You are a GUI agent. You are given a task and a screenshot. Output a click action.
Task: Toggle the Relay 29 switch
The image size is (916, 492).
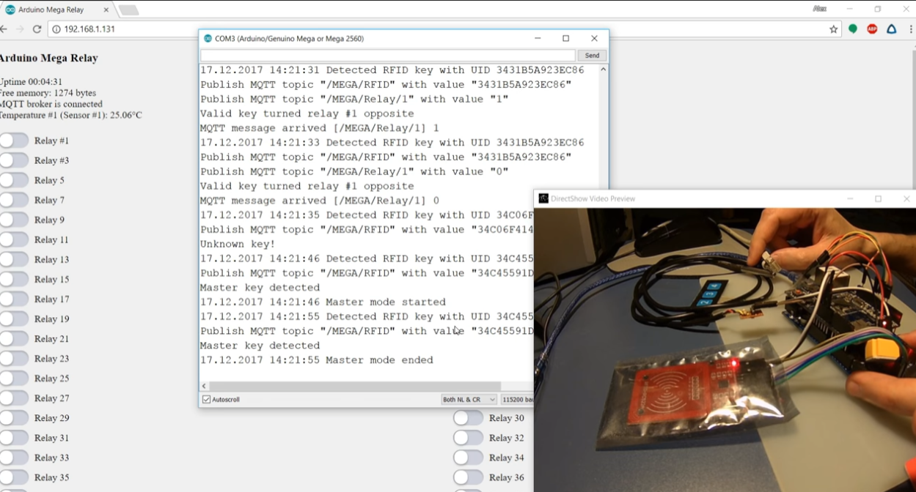coord(14,417)
